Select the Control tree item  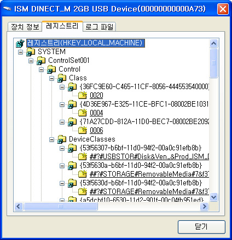click(69, 69)
